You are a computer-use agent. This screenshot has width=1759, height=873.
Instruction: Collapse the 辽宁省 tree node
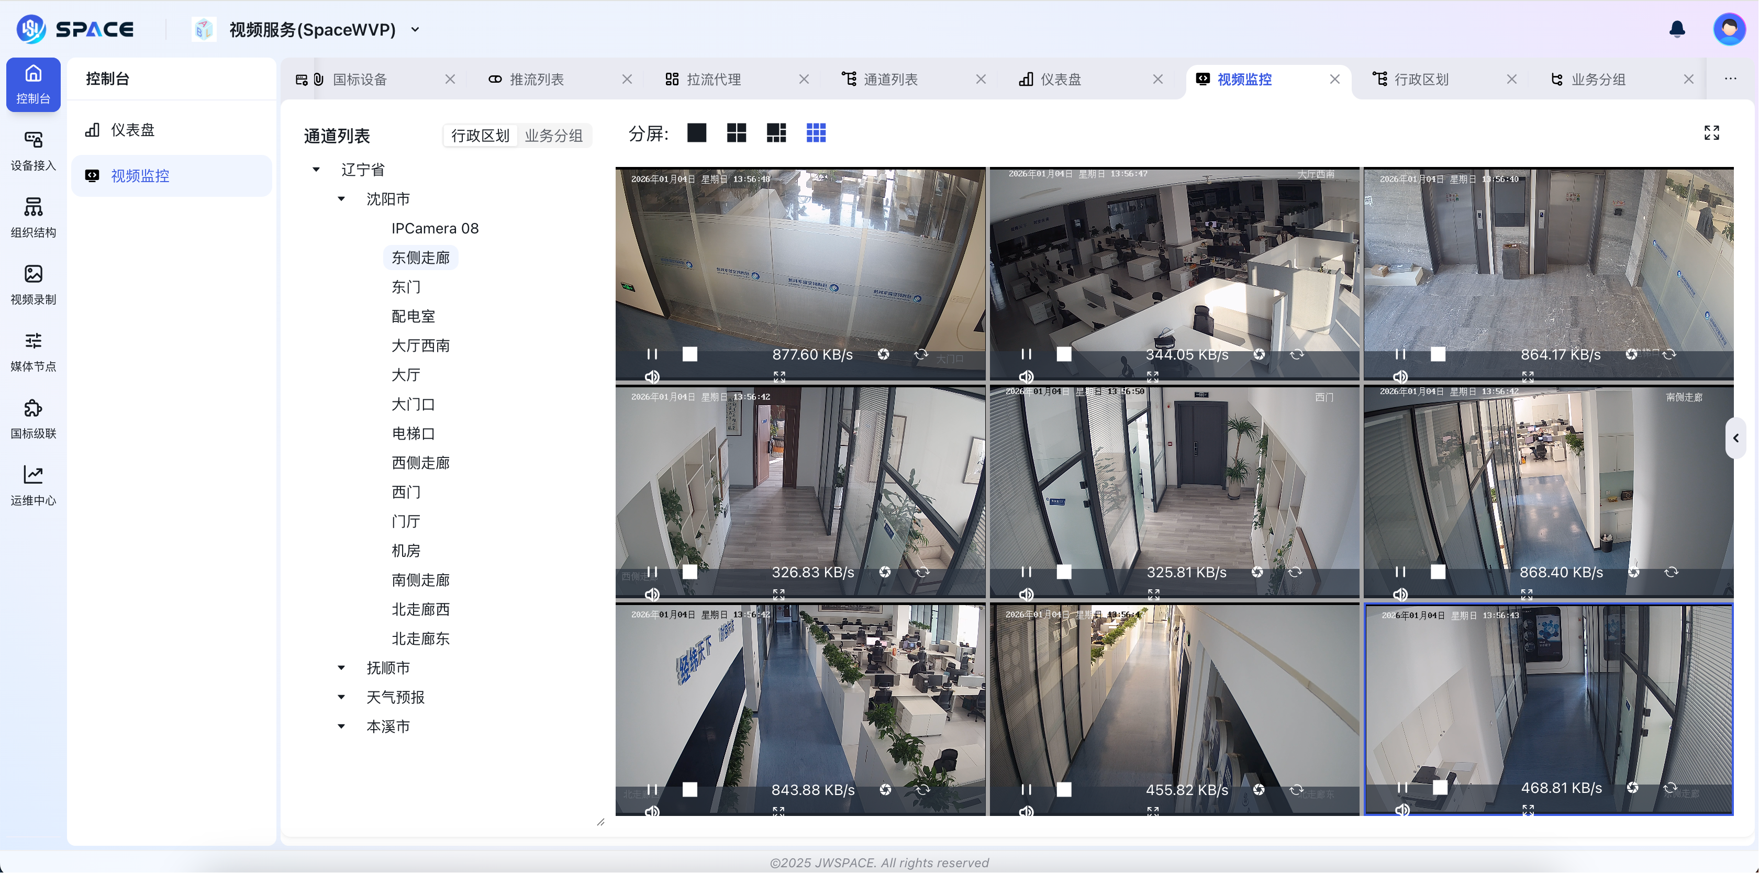pos(316,169)
